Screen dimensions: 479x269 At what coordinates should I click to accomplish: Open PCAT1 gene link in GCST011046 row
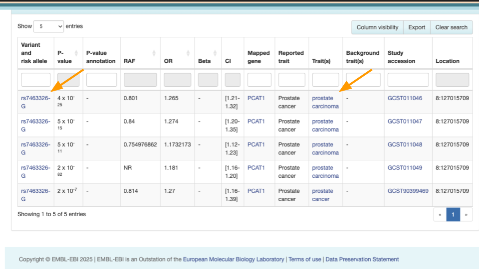pos(256,98)
